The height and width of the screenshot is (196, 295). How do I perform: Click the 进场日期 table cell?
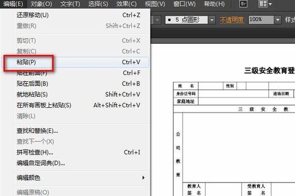coord(281,93)
